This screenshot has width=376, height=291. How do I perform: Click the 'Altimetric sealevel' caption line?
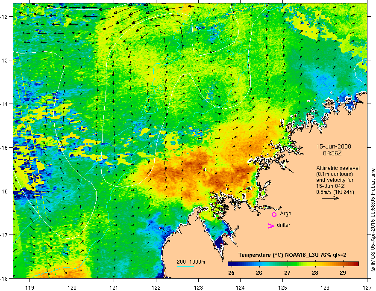point(338,168)
